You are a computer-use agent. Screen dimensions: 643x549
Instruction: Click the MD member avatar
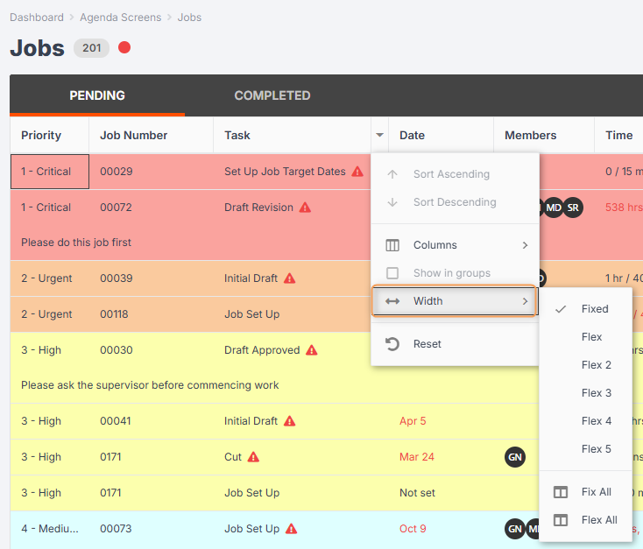553,208
